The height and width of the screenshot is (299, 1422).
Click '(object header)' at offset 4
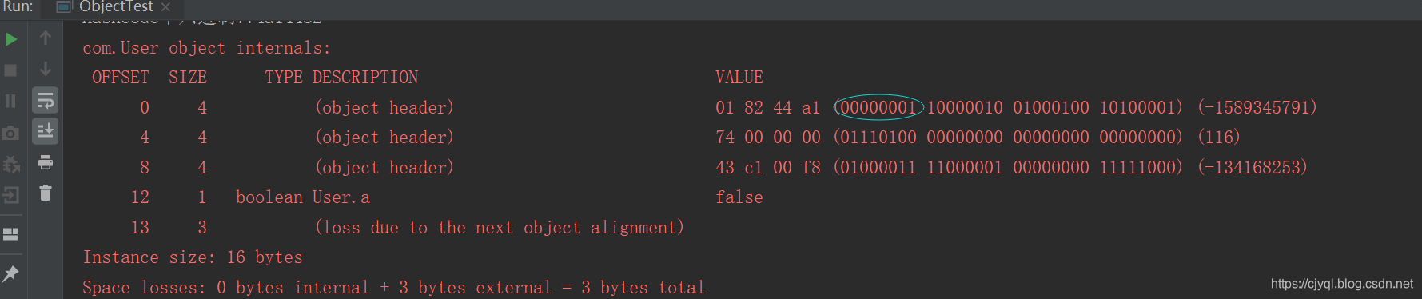(384, 138)
